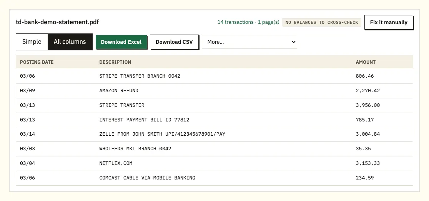Click the Download CSV button
429x201 pixels.
(x=174, y=42)
